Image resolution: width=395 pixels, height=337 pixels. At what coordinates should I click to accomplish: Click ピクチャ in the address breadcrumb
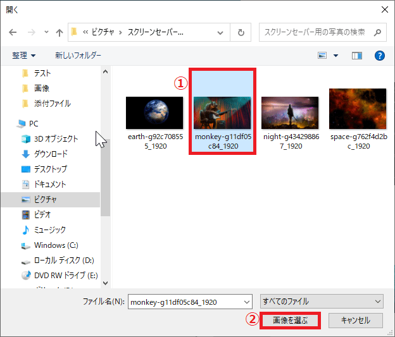(x=103, y=32)
